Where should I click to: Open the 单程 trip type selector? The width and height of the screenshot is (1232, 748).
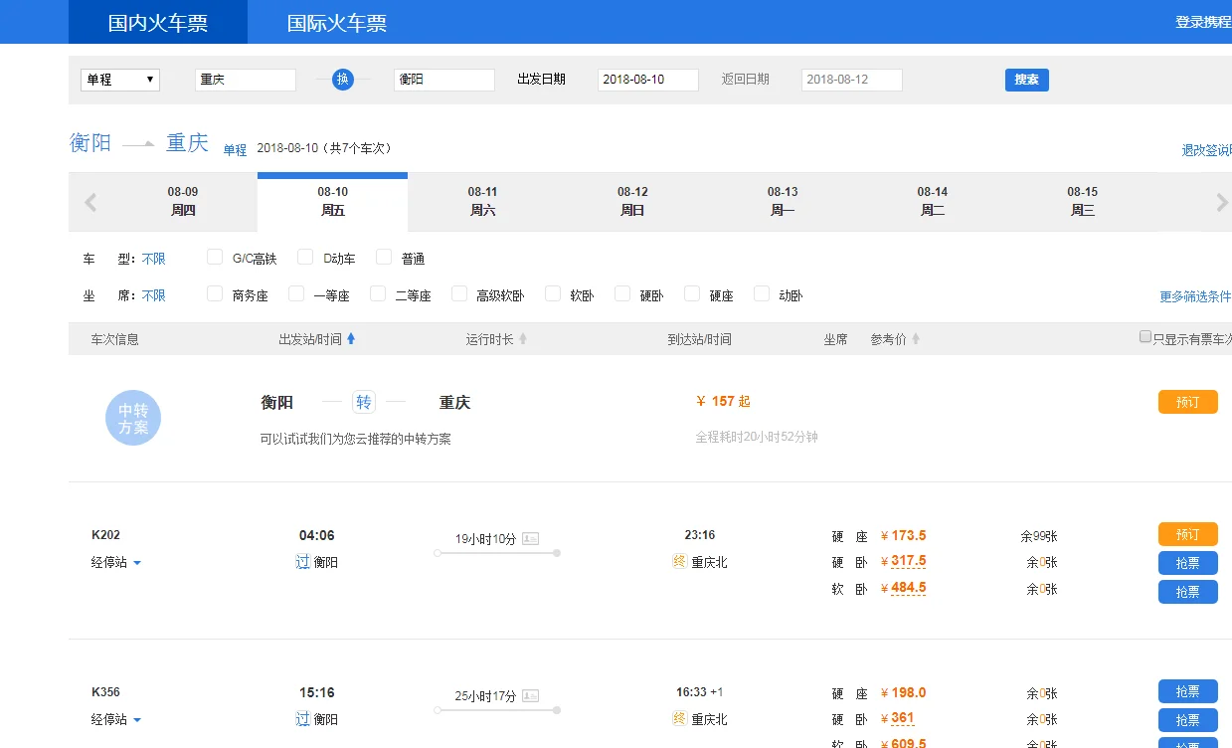(119, 80)
